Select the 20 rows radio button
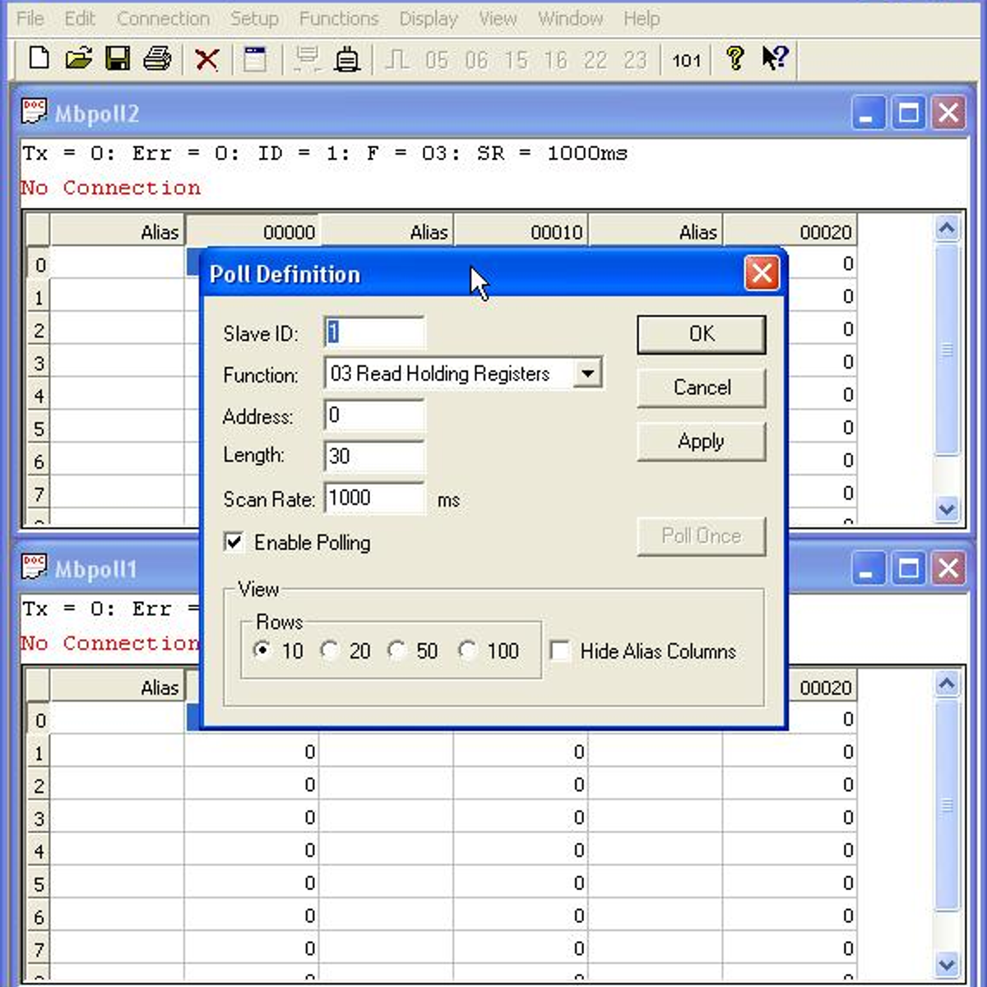 click(329, 650)
